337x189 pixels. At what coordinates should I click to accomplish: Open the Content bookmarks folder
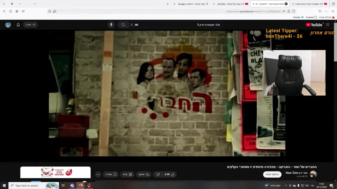(x=311, y=17)
